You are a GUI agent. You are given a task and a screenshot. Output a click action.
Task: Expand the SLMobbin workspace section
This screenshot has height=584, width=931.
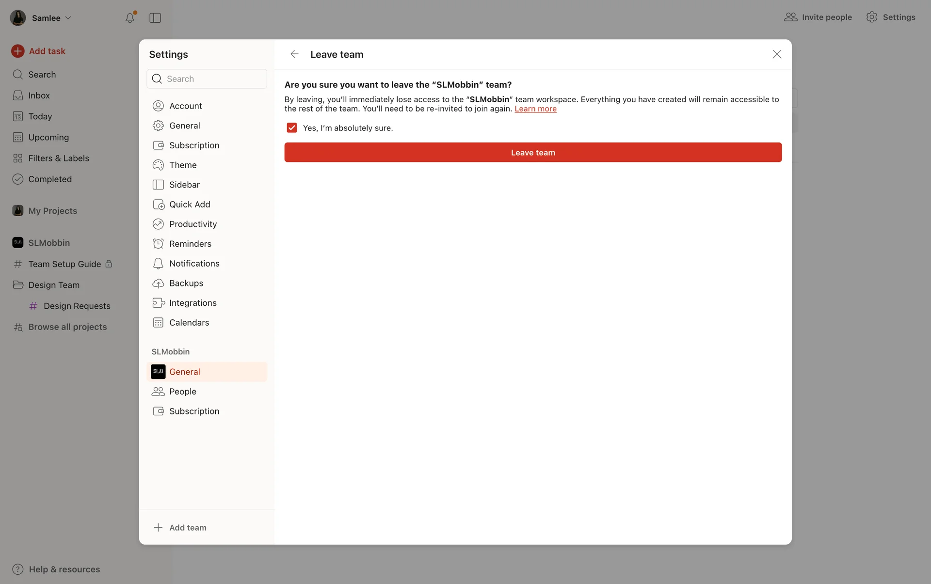tap(48, 243)
